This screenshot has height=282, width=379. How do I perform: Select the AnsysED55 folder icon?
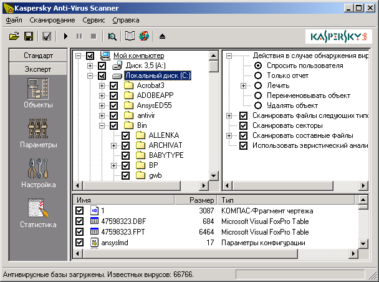128,105
